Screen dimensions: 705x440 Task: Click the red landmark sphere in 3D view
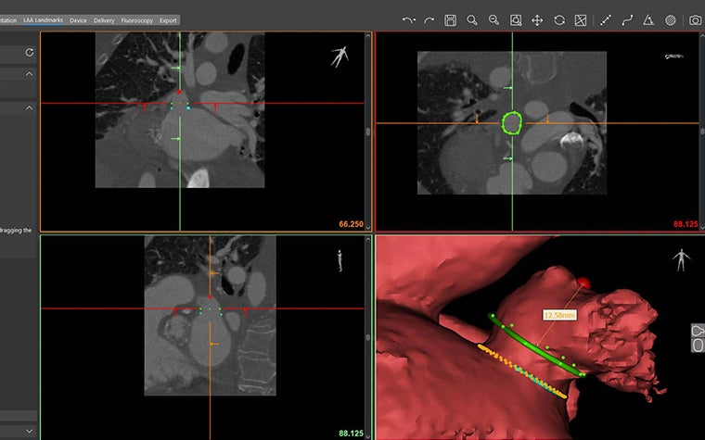(x=583, y=283)
